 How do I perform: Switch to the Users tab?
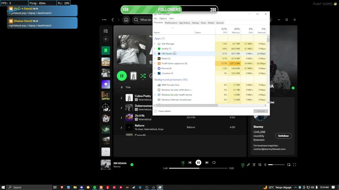pos(203,23)
